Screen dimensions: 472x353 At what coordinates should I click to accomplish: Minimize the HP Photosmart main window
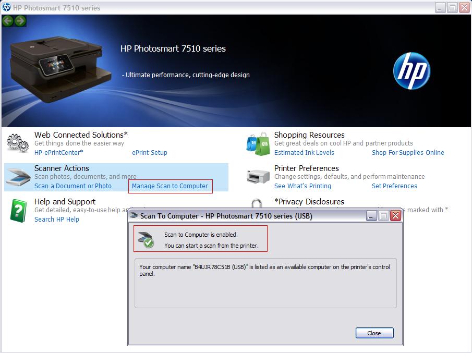tap(440, 7)
